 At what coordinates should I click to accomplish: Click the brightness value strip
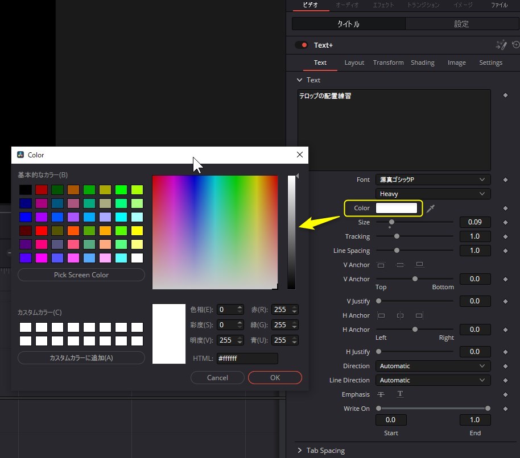click(x=291, y=232)
